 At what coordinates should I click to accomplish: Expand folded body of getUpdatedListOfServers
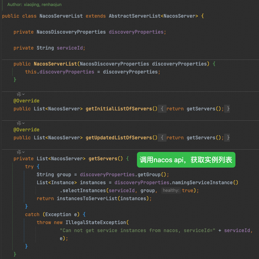tap(162, 138)
